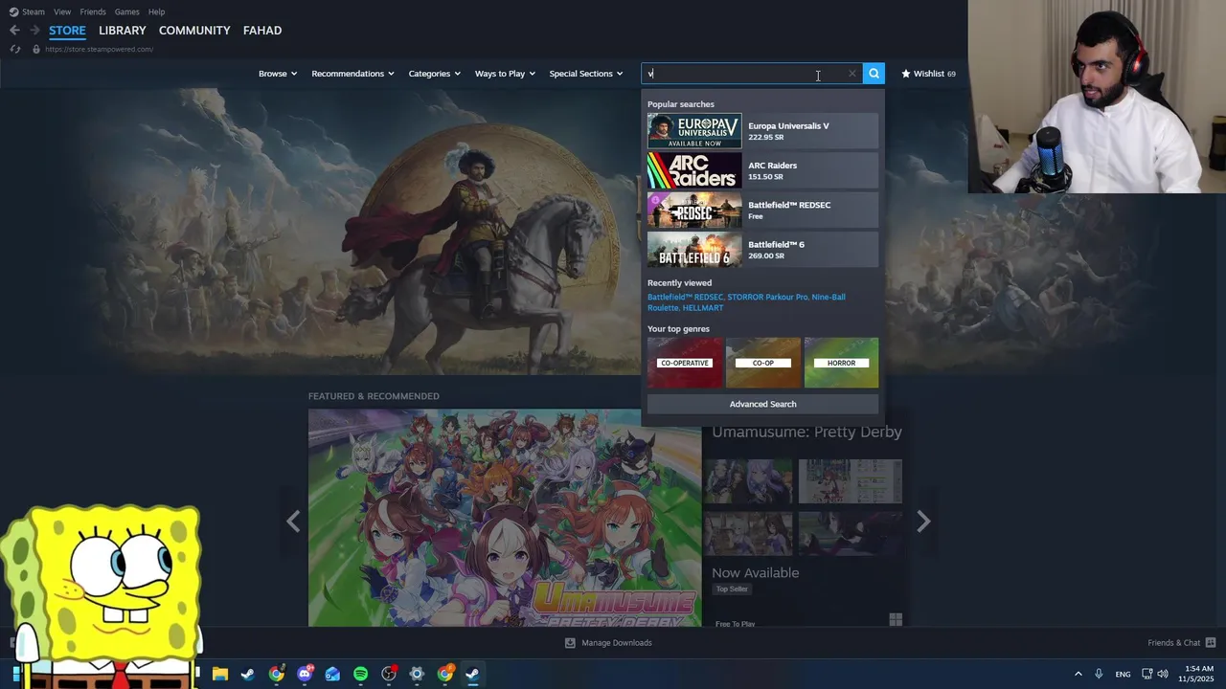This screenshot has height=689, width=1226.
Task: Click the Advanced Search button
Action: [x=762, y=404]
